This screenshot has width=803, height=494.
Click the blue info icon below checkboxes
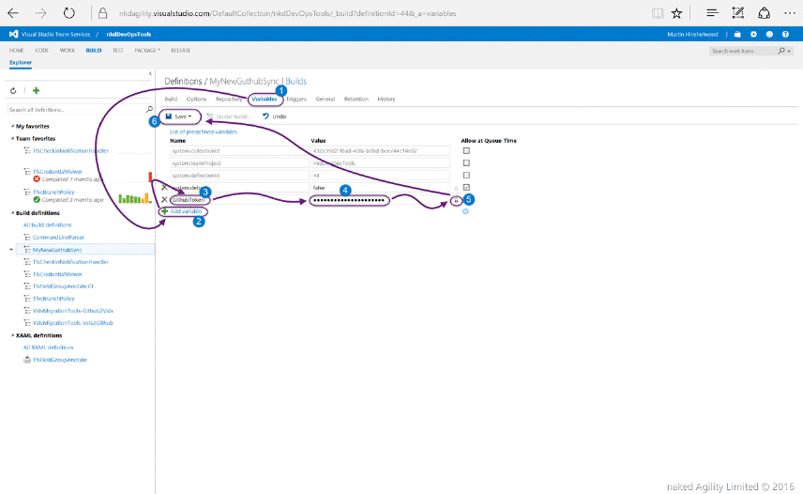click(465, 211)
